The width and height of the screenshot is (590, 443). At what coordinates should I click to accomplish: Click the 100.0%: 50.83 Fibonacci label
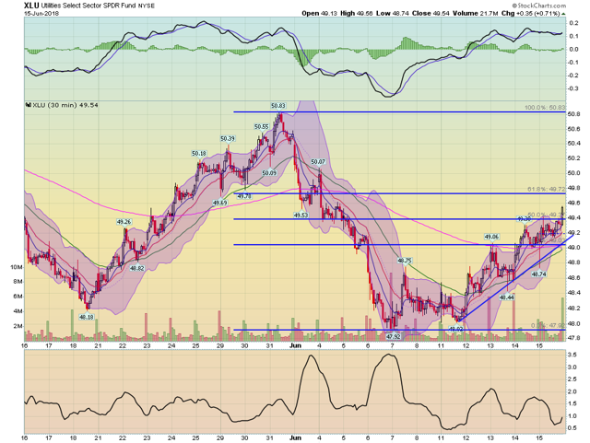pyautogui.click(x=545, y=108)
